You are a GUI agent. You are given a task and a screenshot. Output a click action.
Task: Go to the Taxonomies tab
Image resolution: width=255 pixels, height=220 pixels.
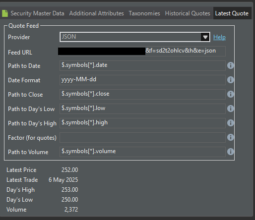(144, 13)
